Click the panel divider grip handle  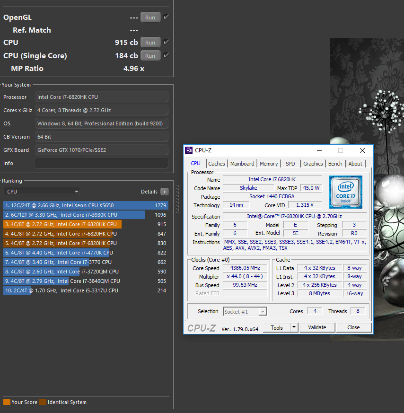point(177,199)
